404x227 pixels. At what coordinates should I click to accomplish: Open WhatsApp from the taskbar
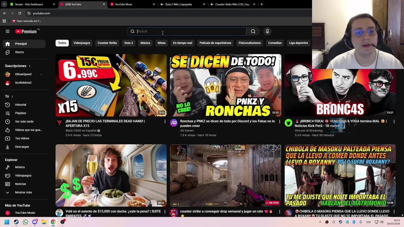25,222
